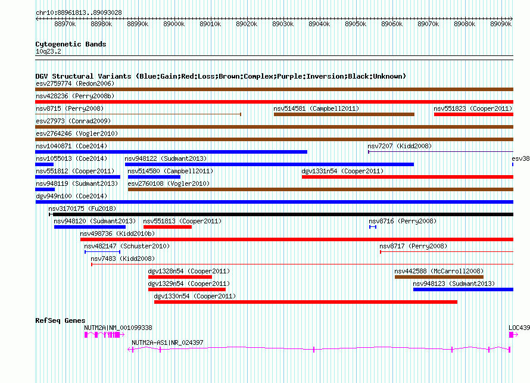
Task: Open nsv551823 (Cooper2011) variant label
Action: 473,108
